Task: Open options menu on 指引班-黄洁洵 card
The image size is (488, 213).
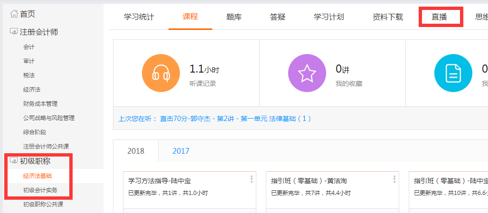Action: (x=394, y=179)
